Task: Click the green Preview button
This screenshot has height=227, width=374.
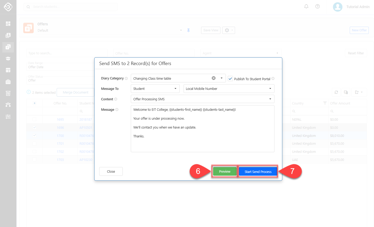Action: 225,172
